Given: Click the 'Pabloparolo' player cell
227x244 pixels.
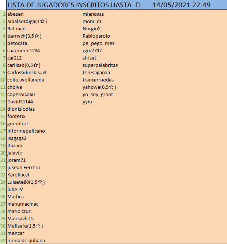Looking at the screenshot, I should (x=96, y=36).
